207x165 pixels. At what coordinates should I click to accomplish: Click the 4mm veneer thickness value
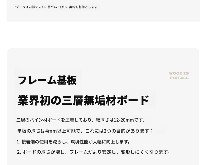[x=51, y=131]
